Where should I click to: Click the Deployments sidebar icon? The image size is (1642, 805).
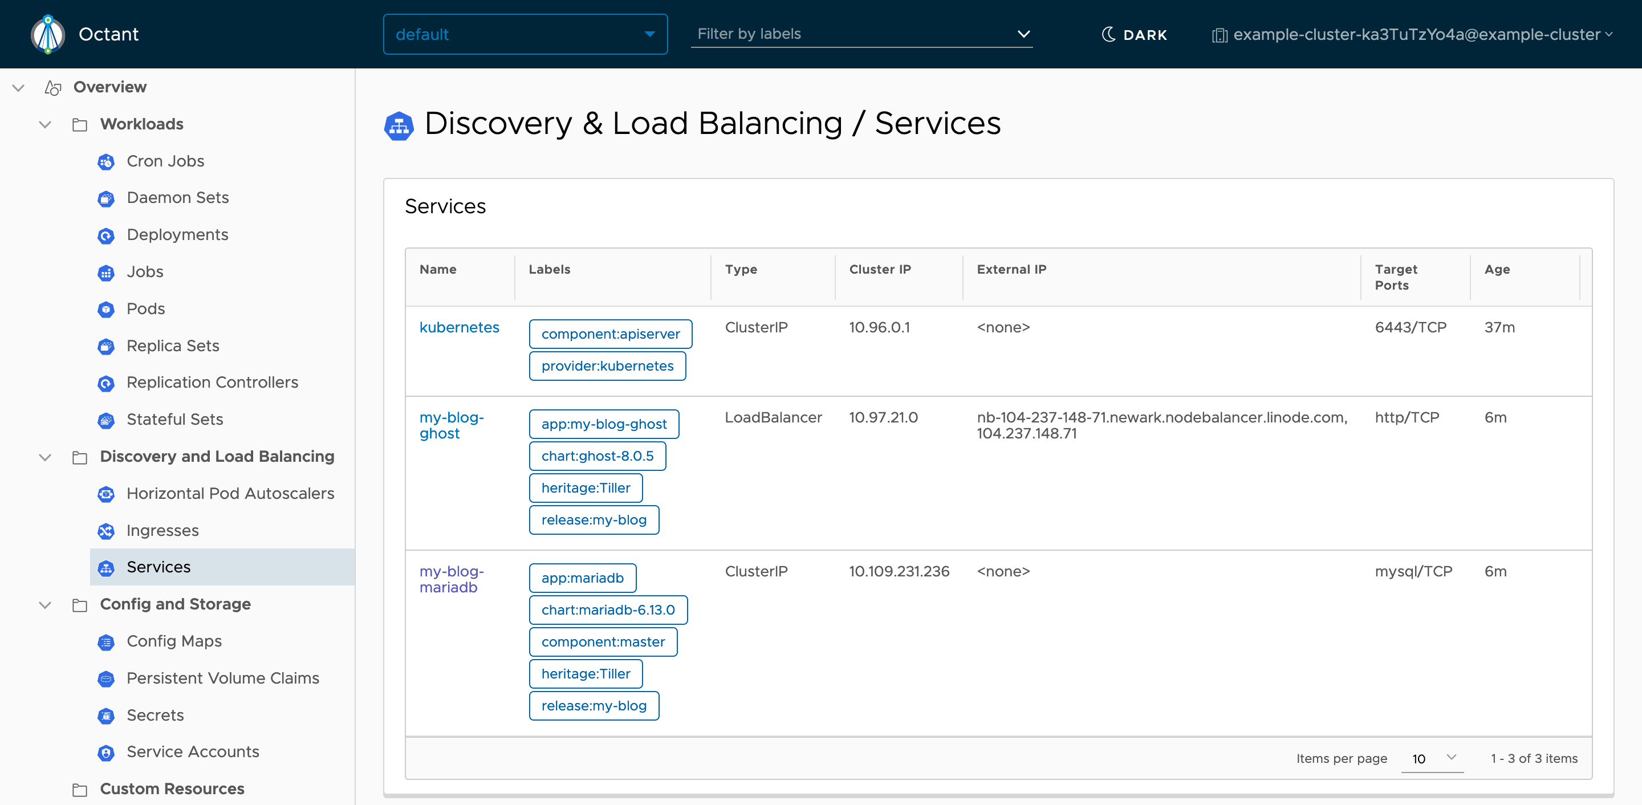pos(106,236)
